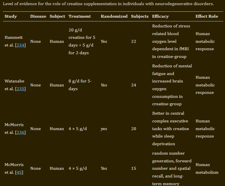Click 'Human metabolic response' in Watanabe row
The width and height of the screenshot is (225, 186).
(205, 85)
